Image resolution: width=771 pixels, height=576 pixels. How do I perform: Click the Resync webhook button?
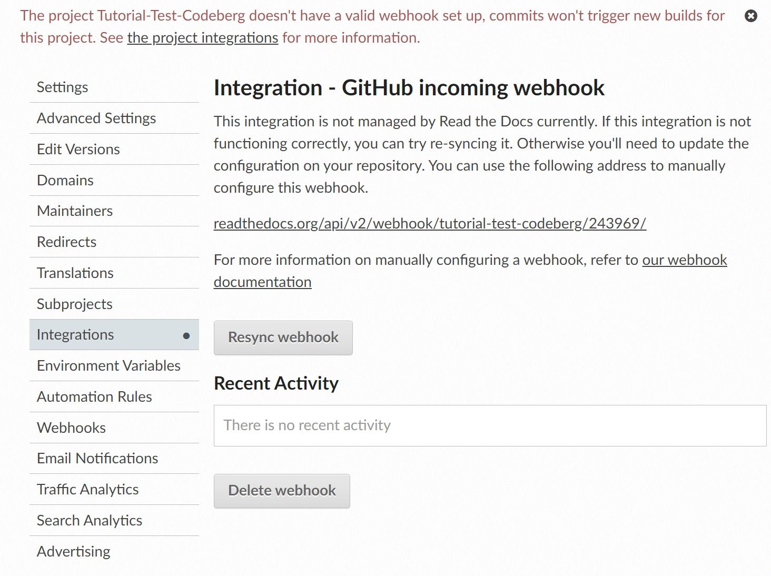point(283,337)
